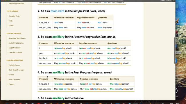
Task: Click the cell 'He is not reading a book.'
Action: (x=92, y=58)
